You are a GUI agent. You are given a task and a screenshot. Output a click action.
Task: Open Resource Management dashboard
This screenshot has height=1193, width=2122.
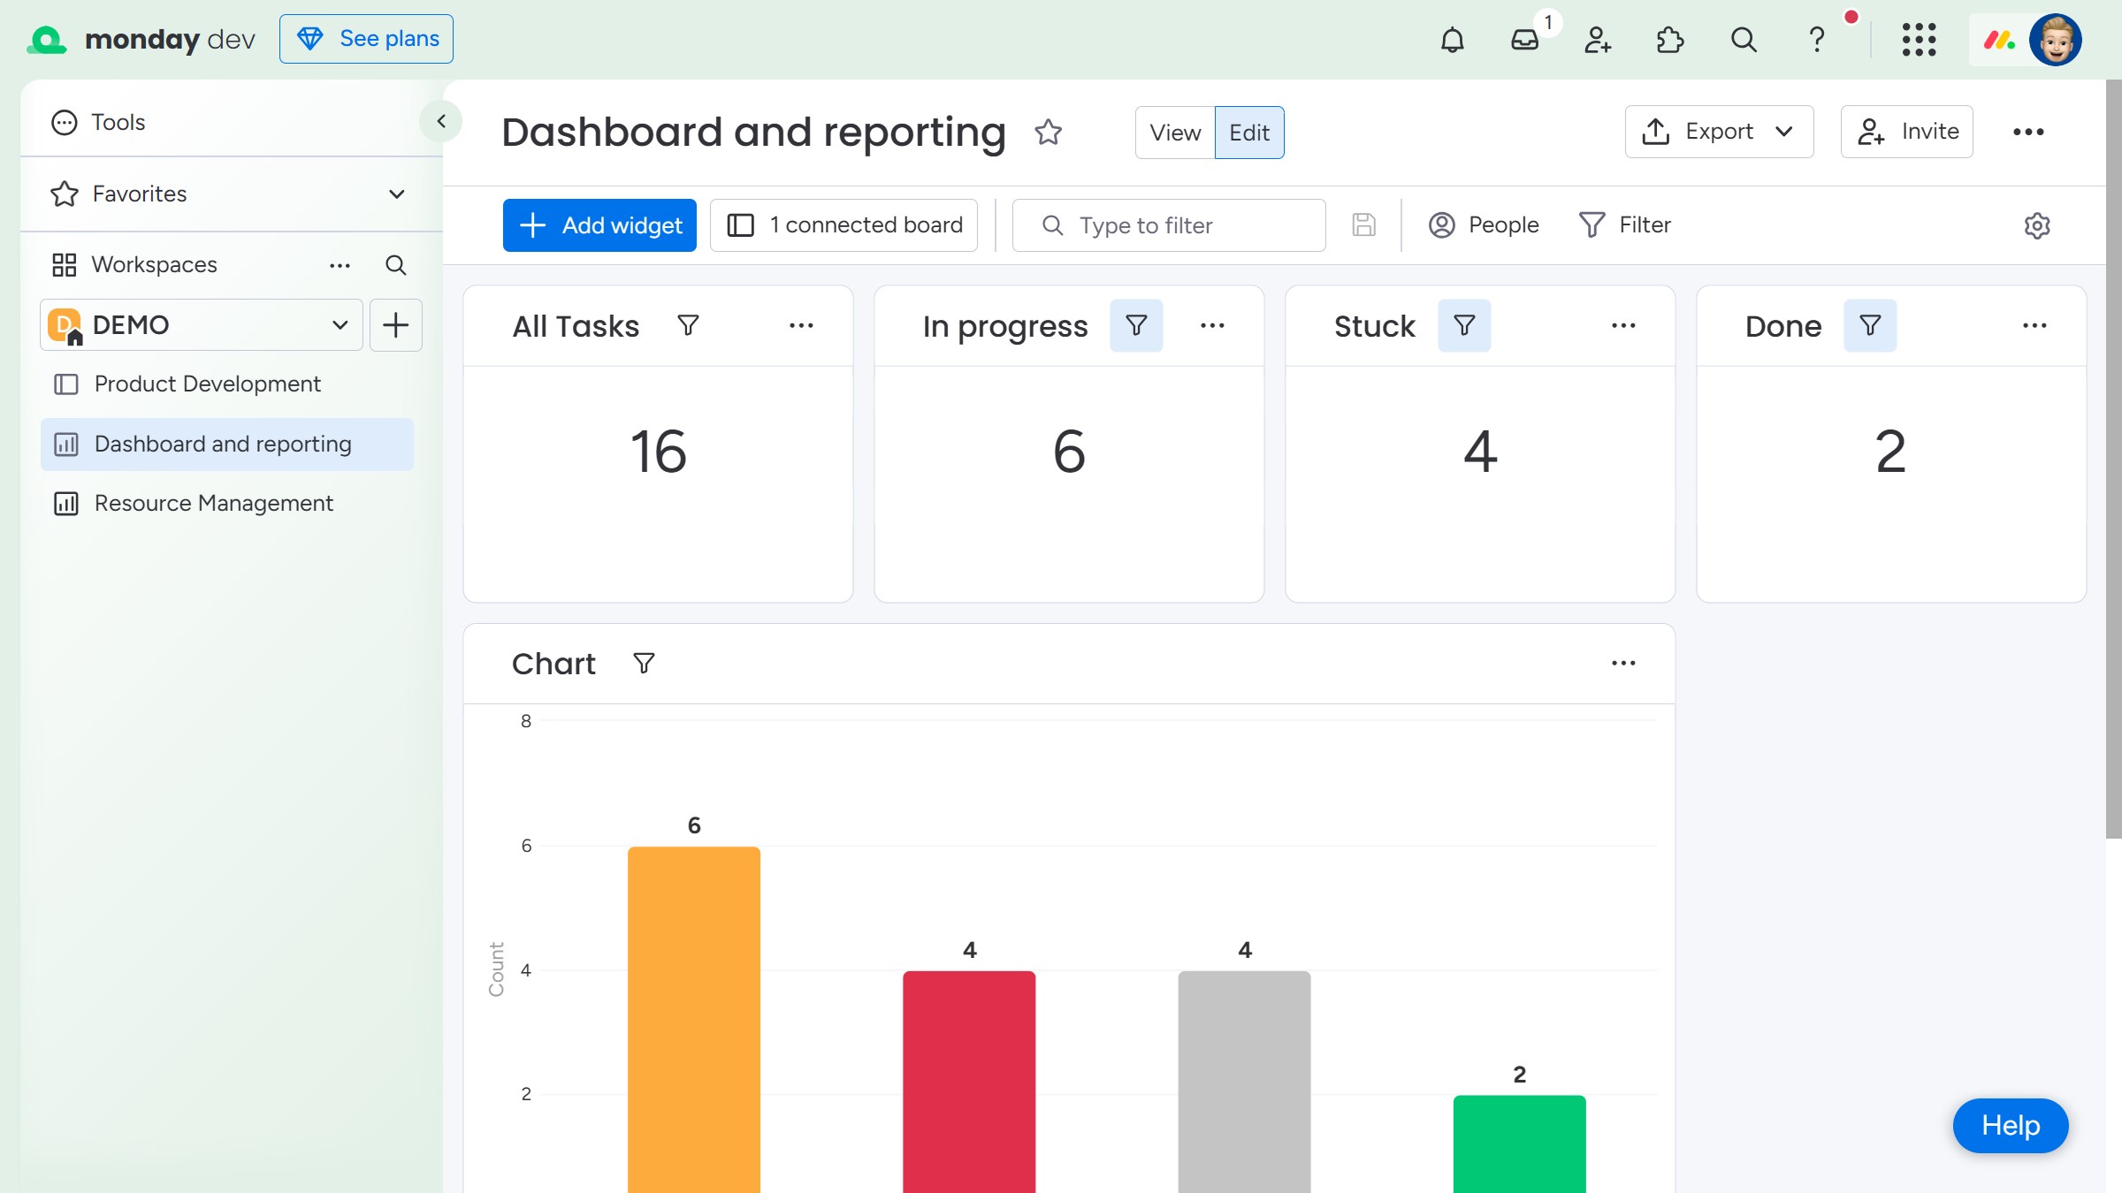[x=226, y=504]
